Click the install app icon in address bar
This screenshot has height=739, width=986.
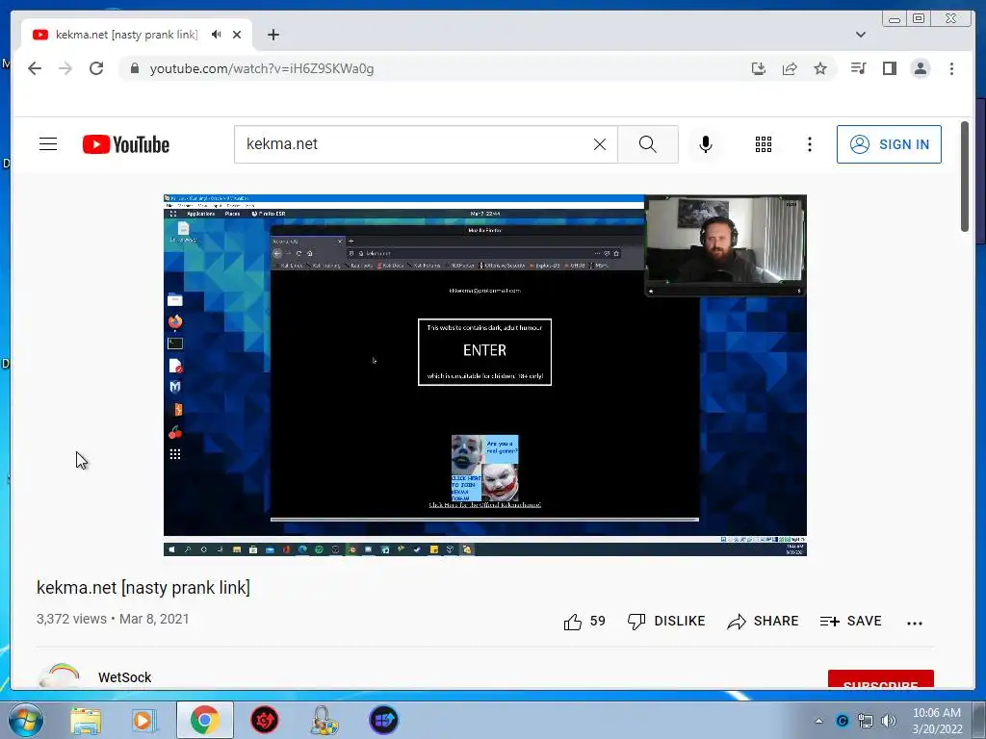(759, 68)
